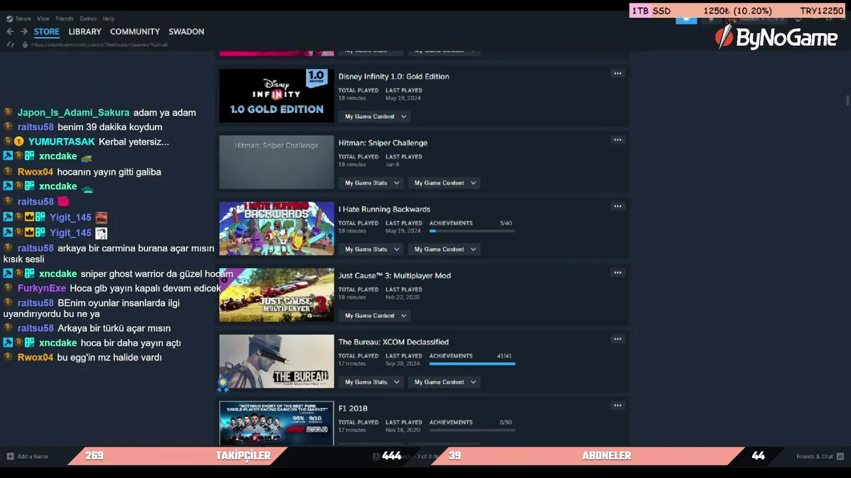Expand My Game Stats for I Hate Running Backwards
This screenshot has width=851, height=478.
[x=372, y=250]
